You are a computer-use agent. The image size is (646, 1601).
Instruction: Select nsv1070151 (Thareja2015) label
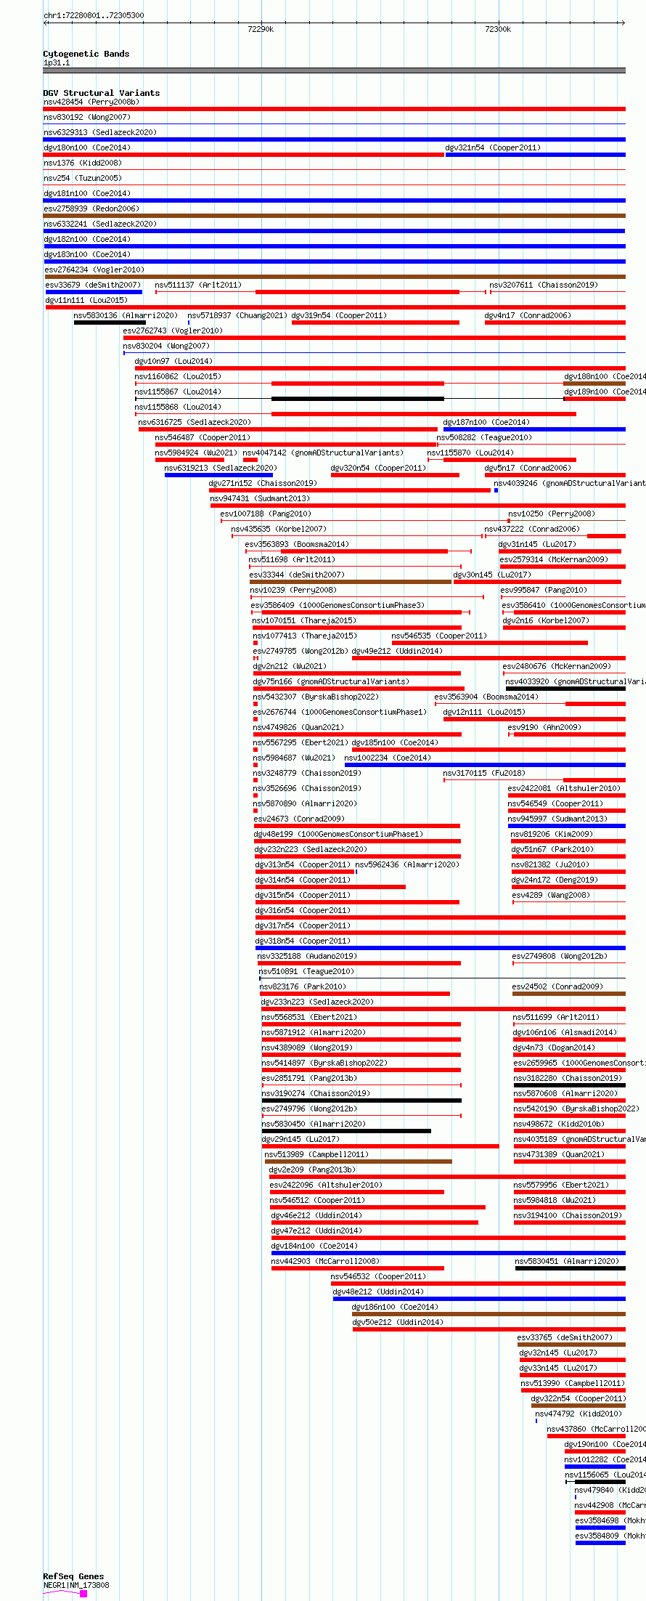pos(304,621)
